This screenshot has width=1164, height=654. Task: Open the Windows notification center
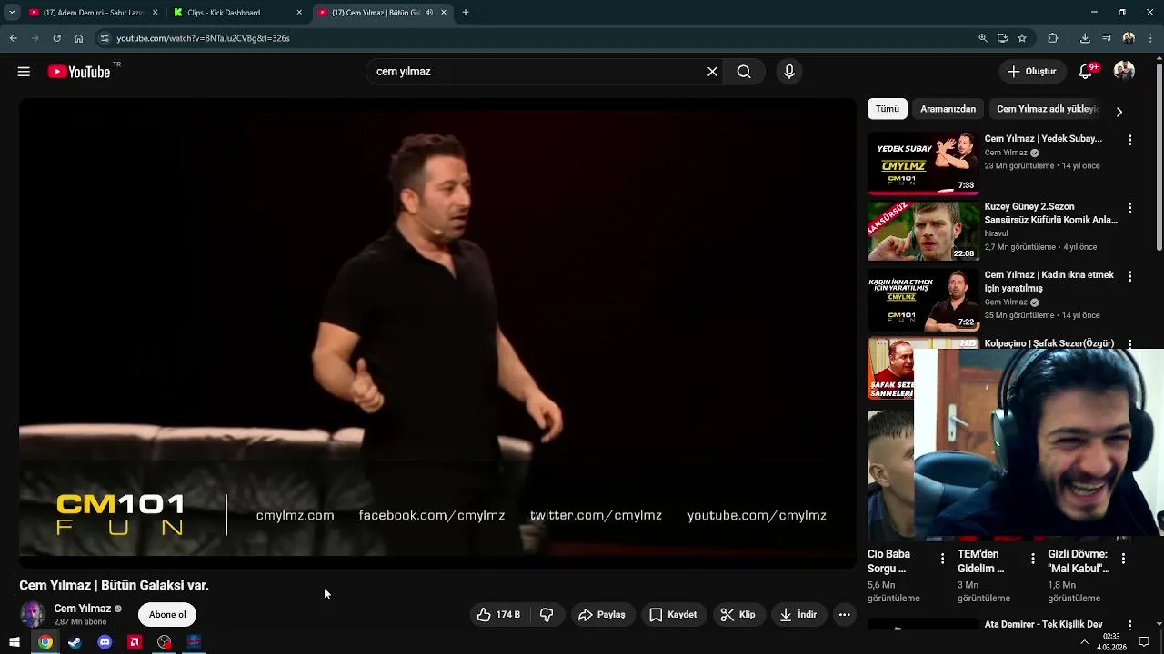click(x=1146, y=642)
